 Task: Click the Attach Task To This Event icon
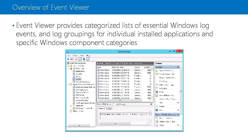tap(157, 122)
